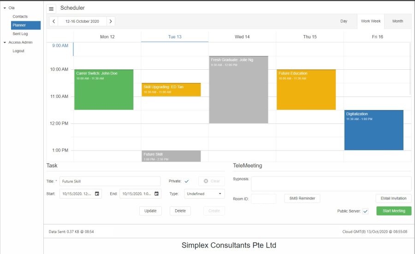Go to previous week with left arrow
Viewport: 415px width, 254px height.
click(54, 21)
